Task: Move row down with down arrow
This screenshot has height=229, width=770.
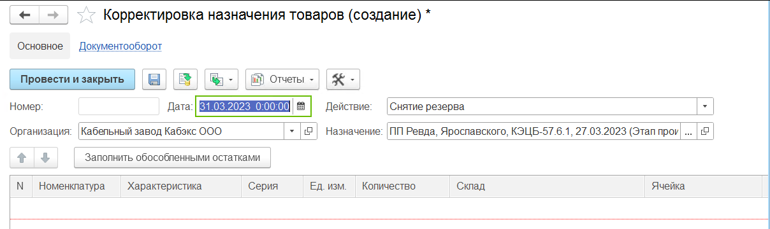Action: pos(45,157)
